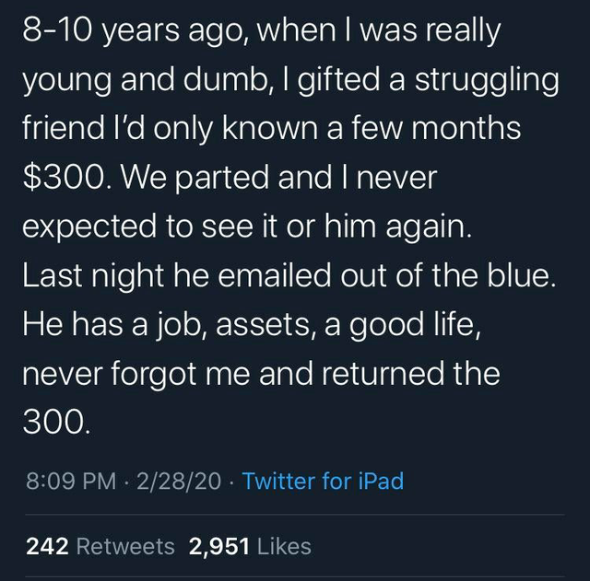Click the phrase "struggling" in the tweet
Screen dimensions: 590x581
tap(489, 79)
